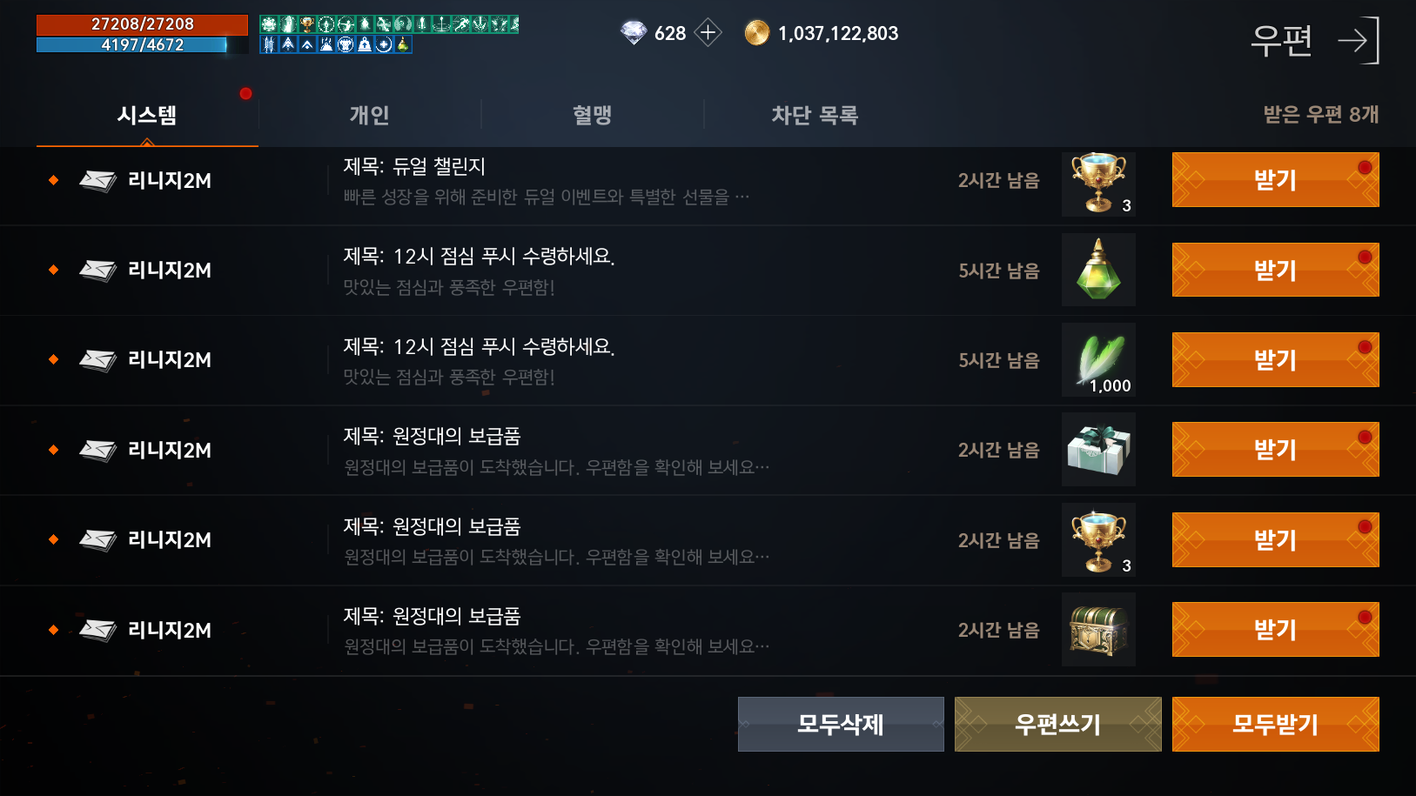Click the exit arrow icon next to 우편

(x=1359, y=40)
